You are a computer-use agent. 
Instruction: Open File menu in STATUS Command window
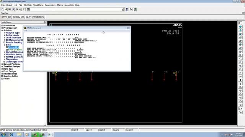26,31
